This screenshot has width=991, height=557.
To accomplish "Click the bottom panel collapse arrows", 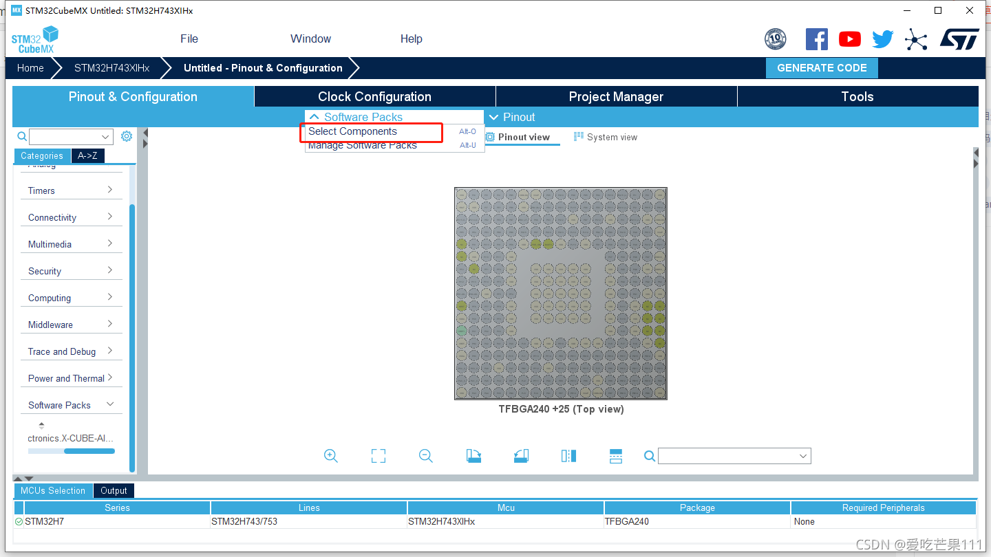I will coord(23,478).
